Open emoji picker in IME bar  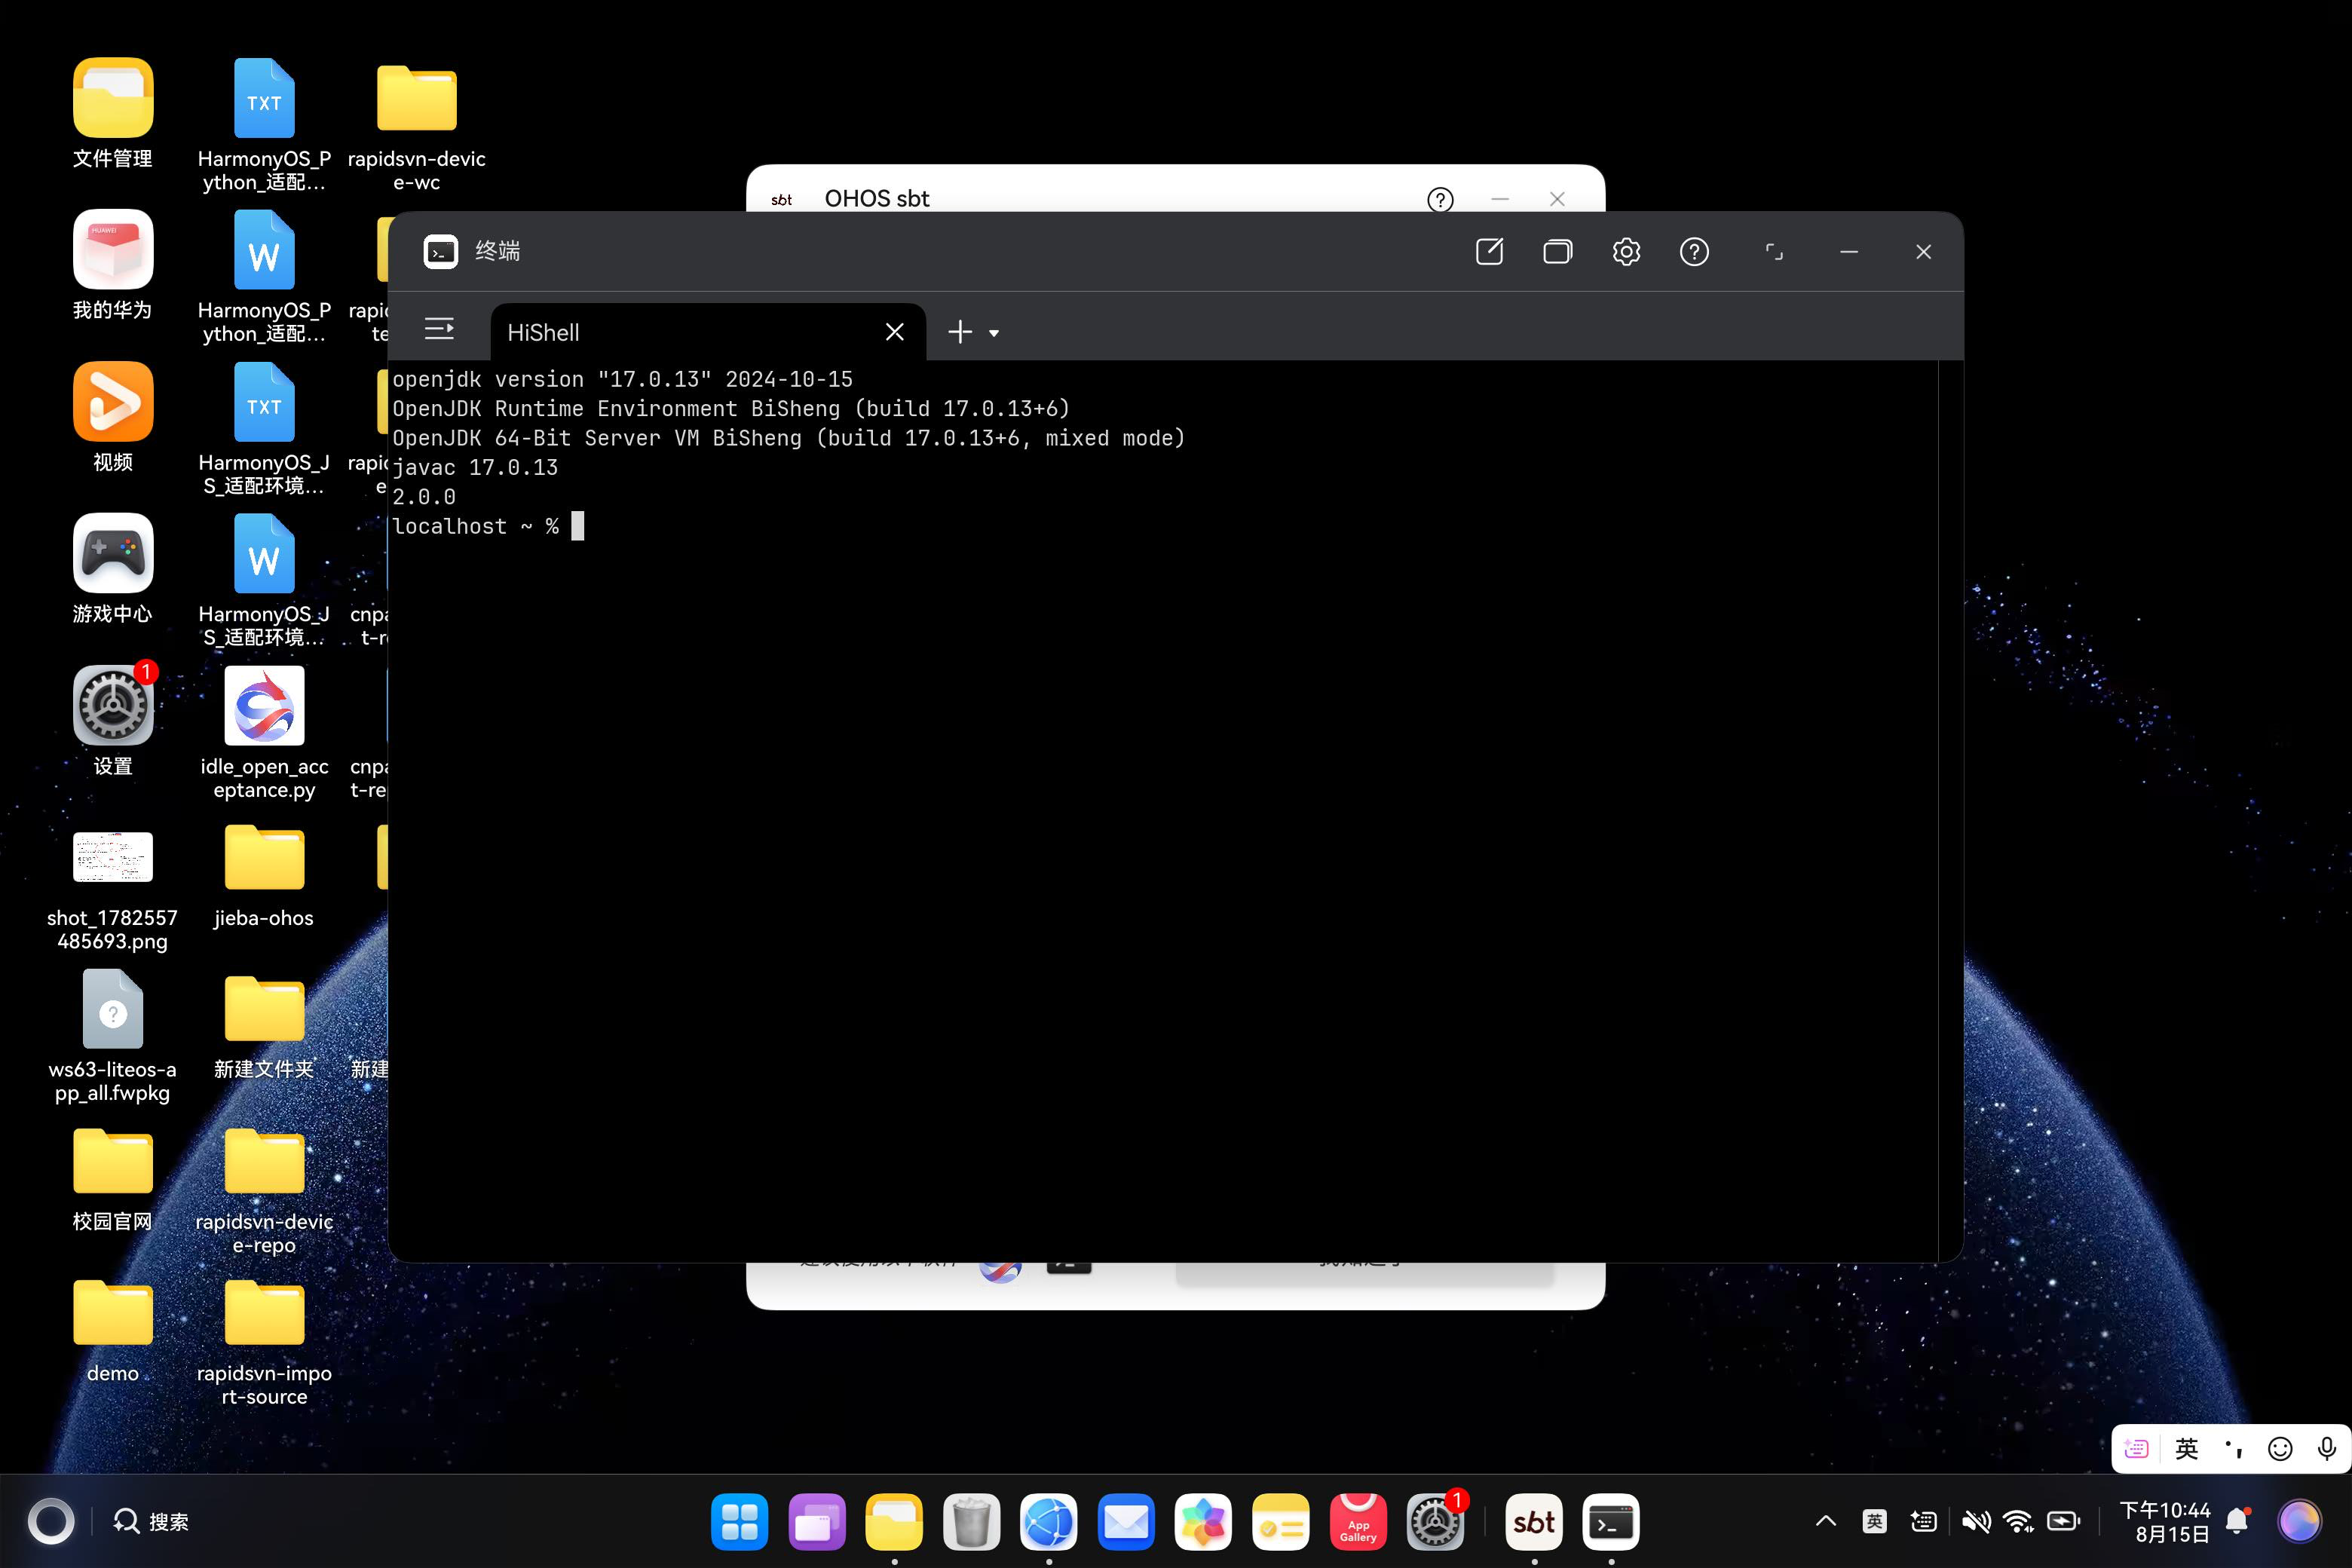pyautogui.click(x=2280, y=1449)
